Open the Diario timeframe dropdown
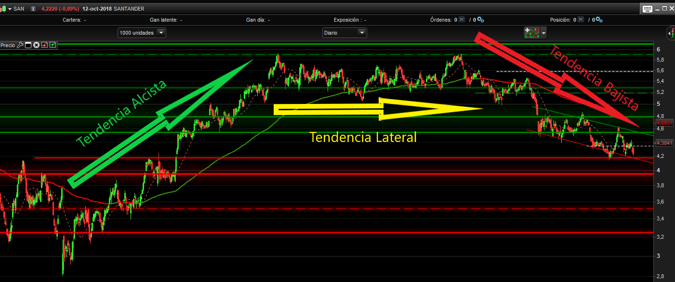Viewport: 675px width, 282px height. (x=361, y=33)
